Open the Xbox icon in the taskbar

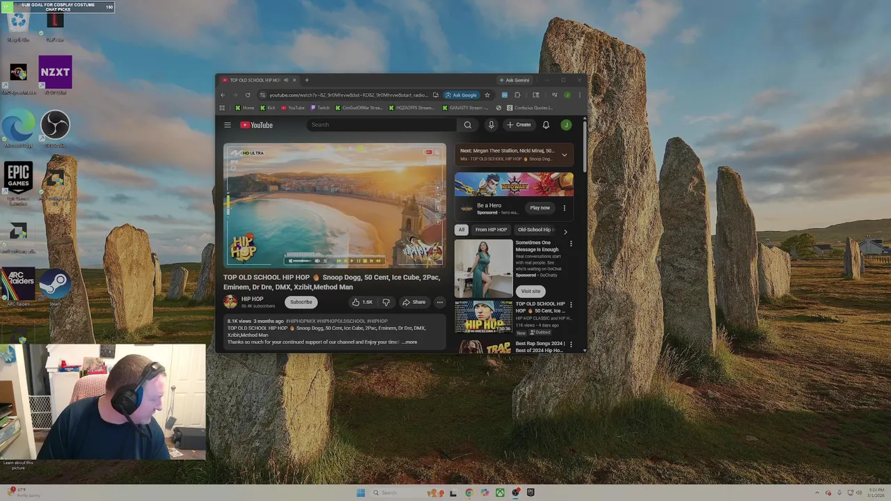(x=500, y=493)
